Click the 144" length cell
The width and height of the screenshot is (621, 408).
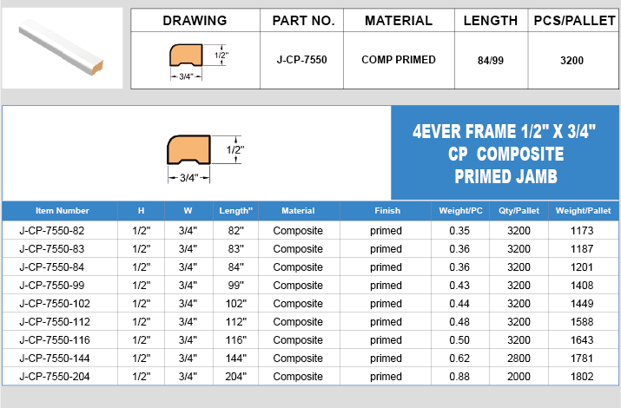pos(236,359)
